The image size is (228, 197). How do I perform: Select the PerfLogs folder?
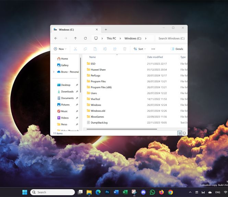point(94,76)
